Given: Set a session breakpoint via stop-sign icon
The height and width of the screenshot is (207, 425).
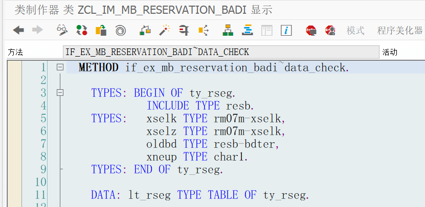Looking at the screenshot, I should (311, 30).
